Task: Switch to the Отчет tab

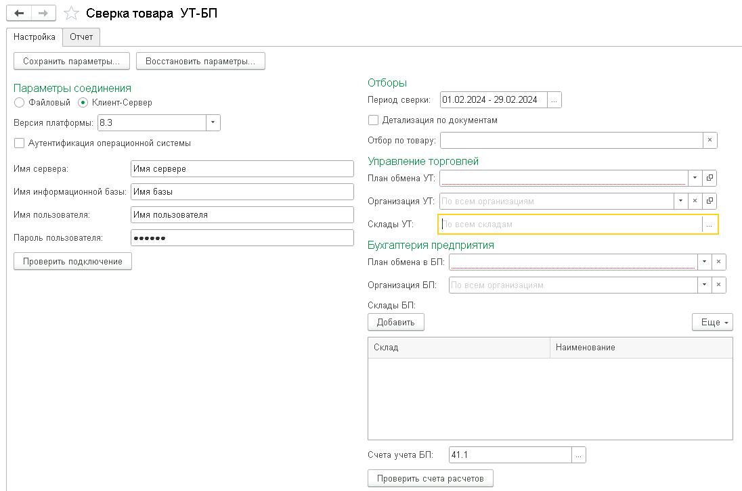Action: tap(81, 37)
